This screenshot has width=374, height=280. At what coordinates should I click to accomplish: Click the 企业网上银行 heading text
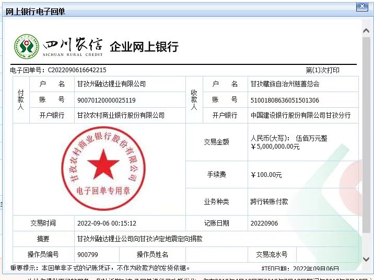(x=144, y=47)
